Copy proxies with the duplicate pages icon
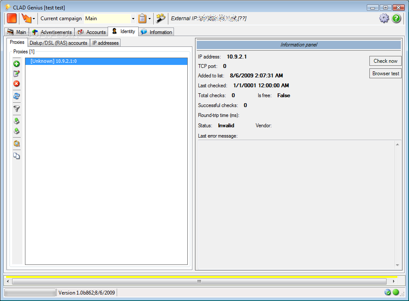 (x=16, y=156)
